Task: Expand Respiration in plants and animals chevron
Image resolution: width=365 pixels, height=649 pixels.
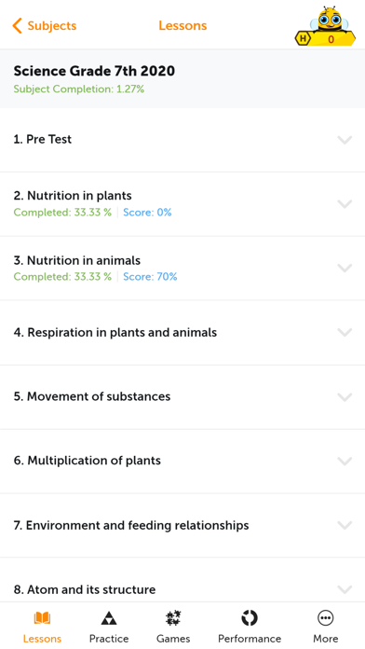Action: (345, 332)
